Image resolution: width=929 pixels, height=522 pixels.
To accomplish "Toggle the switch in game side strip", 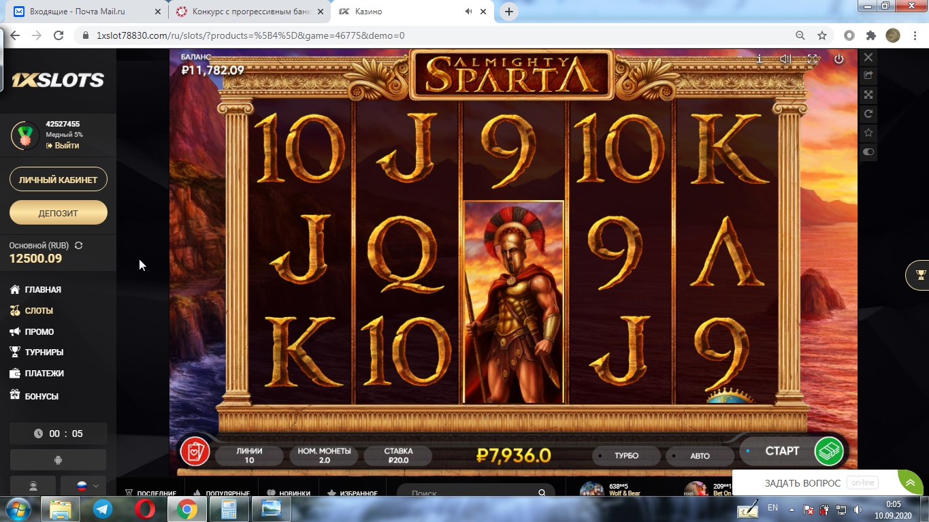I will pyautogui.click(x=868, y=152).
